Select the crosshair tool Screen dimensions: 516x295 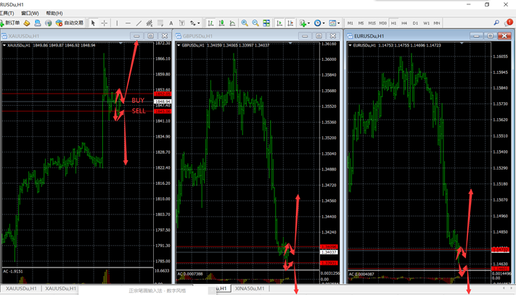point(105,23)
